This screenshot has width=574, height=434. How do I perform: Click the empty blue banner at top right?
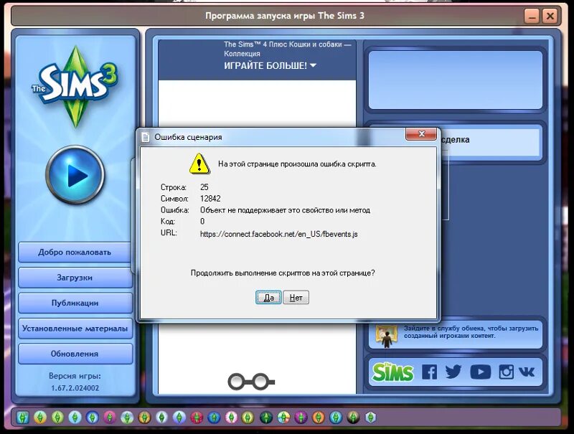[x=455, y=80]
